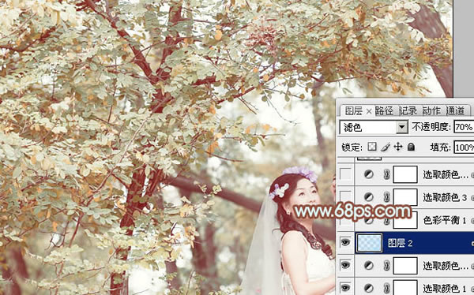474x295 pixels.
Task: Hide the 选取颜色 1 layer
Action: (345, 287)
